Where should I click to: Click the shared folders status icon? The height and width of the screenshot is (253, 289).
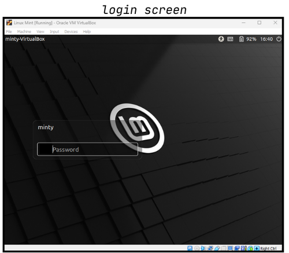pos(224,248)
